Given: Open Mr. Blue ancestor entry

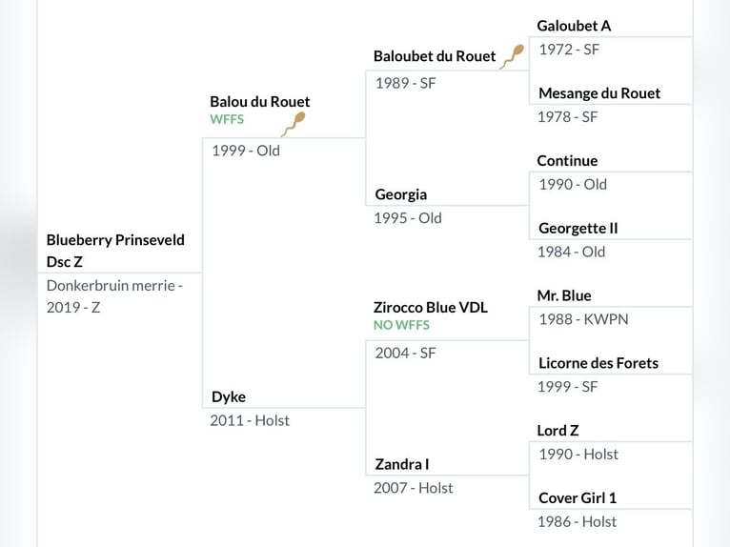Looking at the screenshot, I should [564, 295].
